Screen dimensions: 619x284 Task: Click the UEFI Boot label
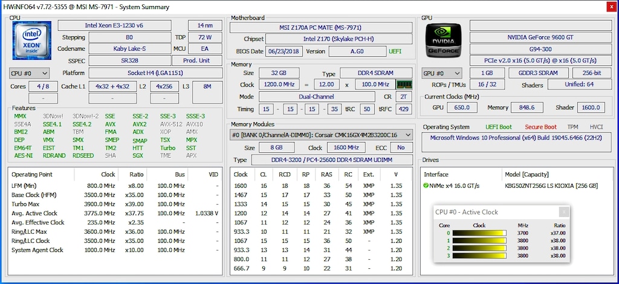[499, 127]
